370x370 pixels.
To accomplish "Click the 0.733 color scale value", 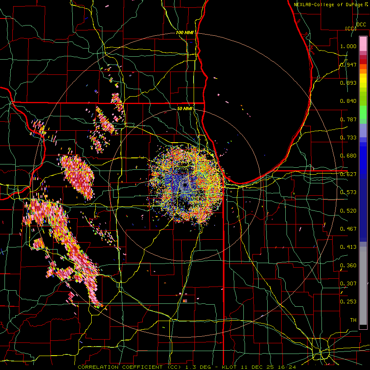I will coord(348,138).
